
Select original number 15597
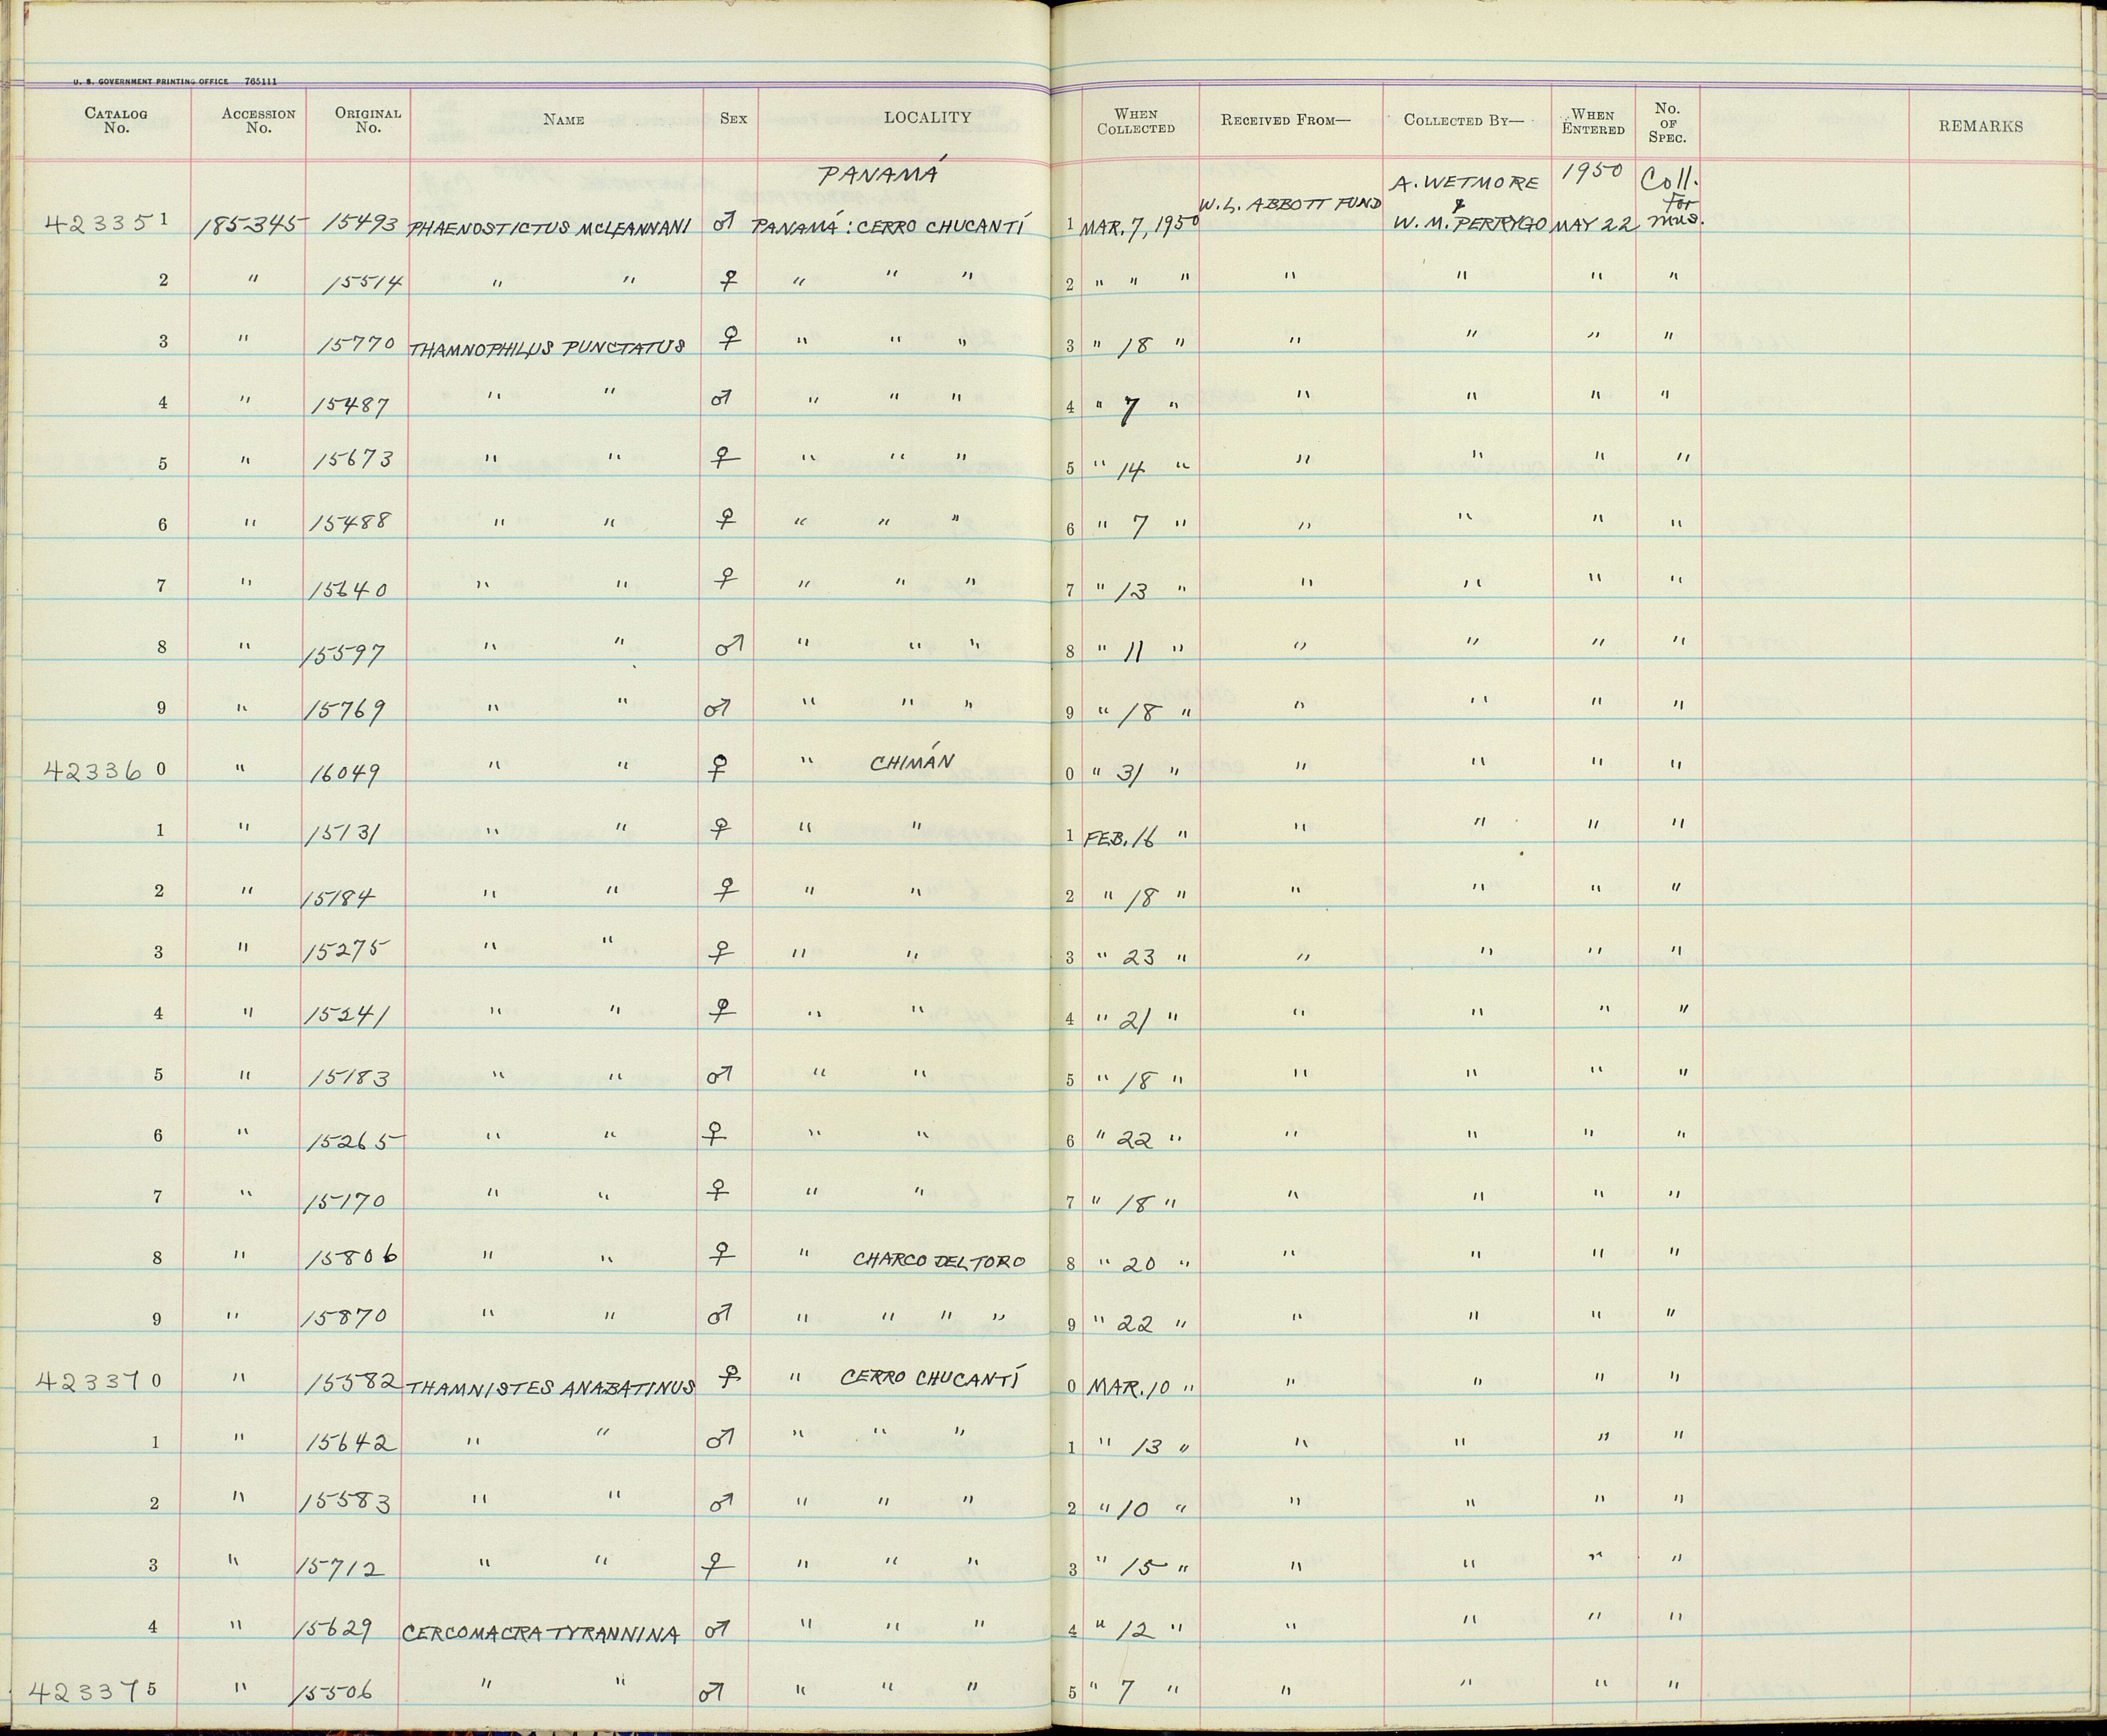click(x=344, y=654)
